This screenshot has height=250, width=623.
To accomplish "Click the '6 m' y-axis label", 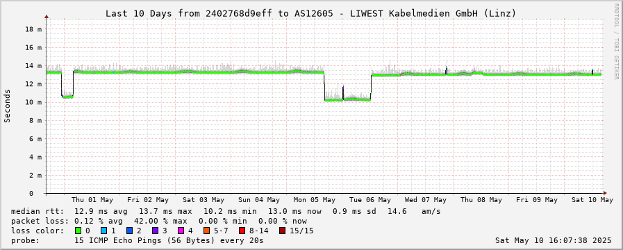I will (x=35, y=139).
